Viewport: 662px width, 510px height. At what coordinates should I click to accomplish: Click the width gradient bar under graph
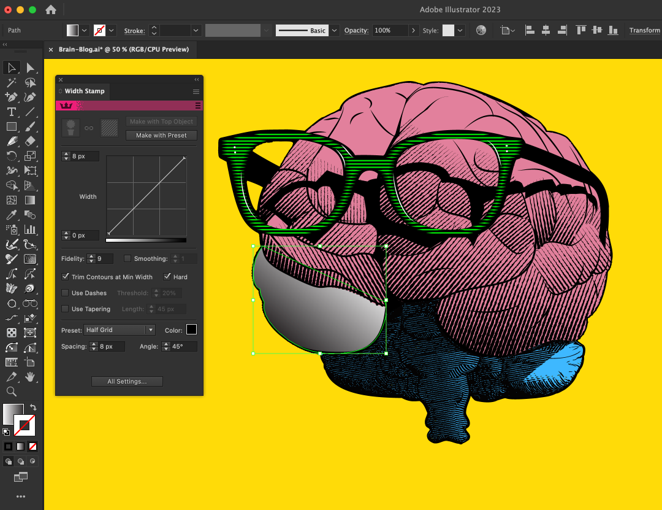(146, 240)
